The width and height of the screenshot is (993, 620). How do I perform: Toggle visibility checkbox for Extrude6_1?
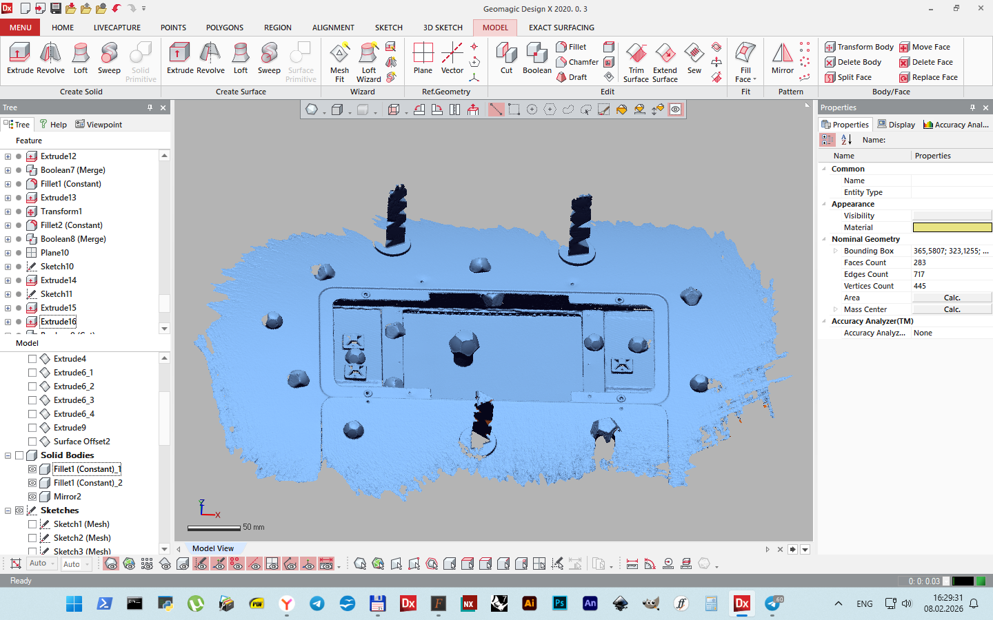32,373
